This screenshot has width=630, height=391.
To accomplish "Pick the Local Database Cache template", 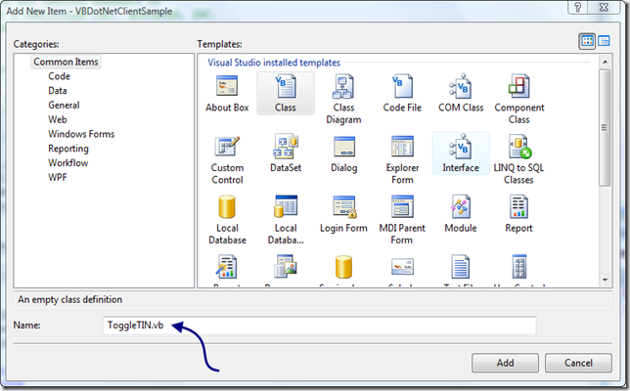I will [x=286, y=220].
